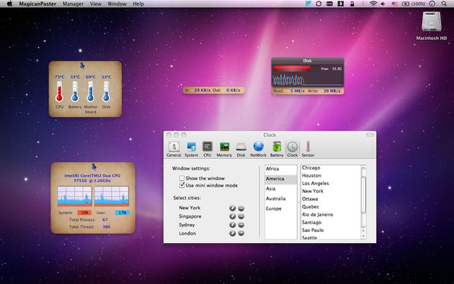Click the sync arrows menu bar icon
The image size is (454, 284).
click(x=318, y=4)
